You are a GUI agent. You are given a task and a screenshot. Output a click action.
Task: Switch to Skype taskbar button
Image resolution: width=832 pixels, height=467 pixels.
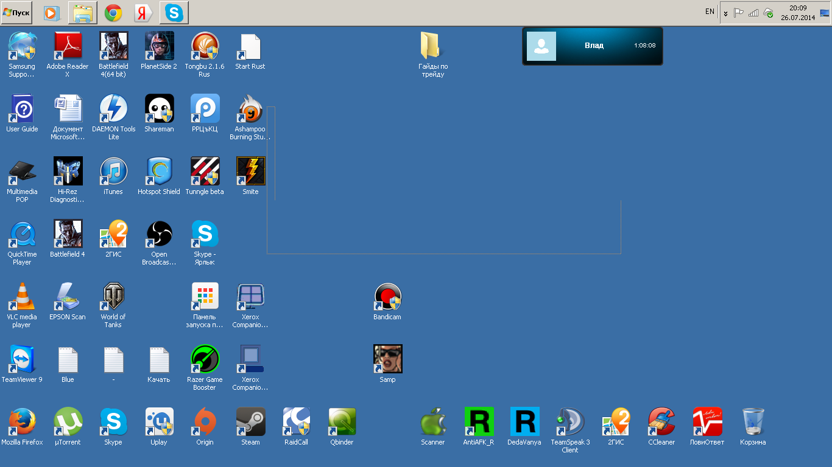coord(174,12)
